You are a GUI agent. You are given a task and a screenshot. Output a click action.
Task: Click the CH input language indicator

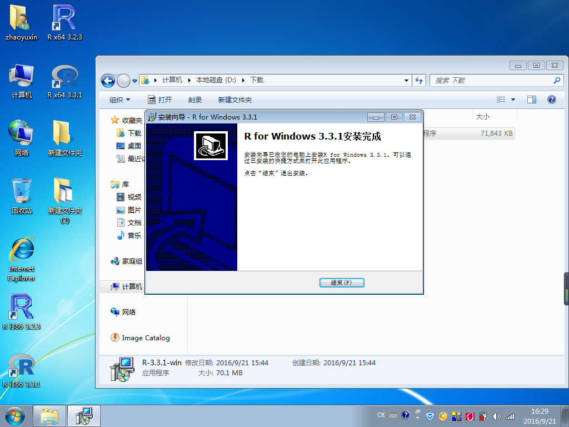pos(381,415)
